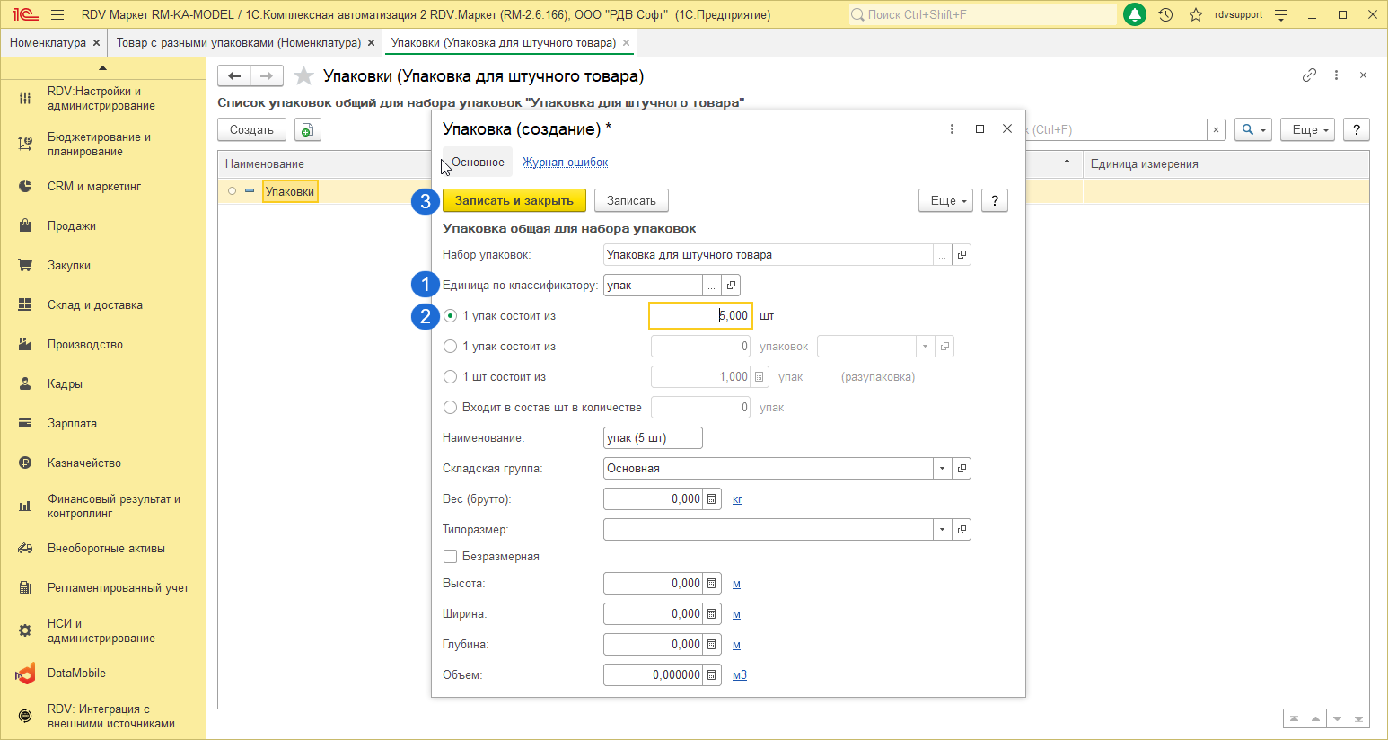
Task: Open DataMobile section in sidebar
Action: click(x=76, y=674)
